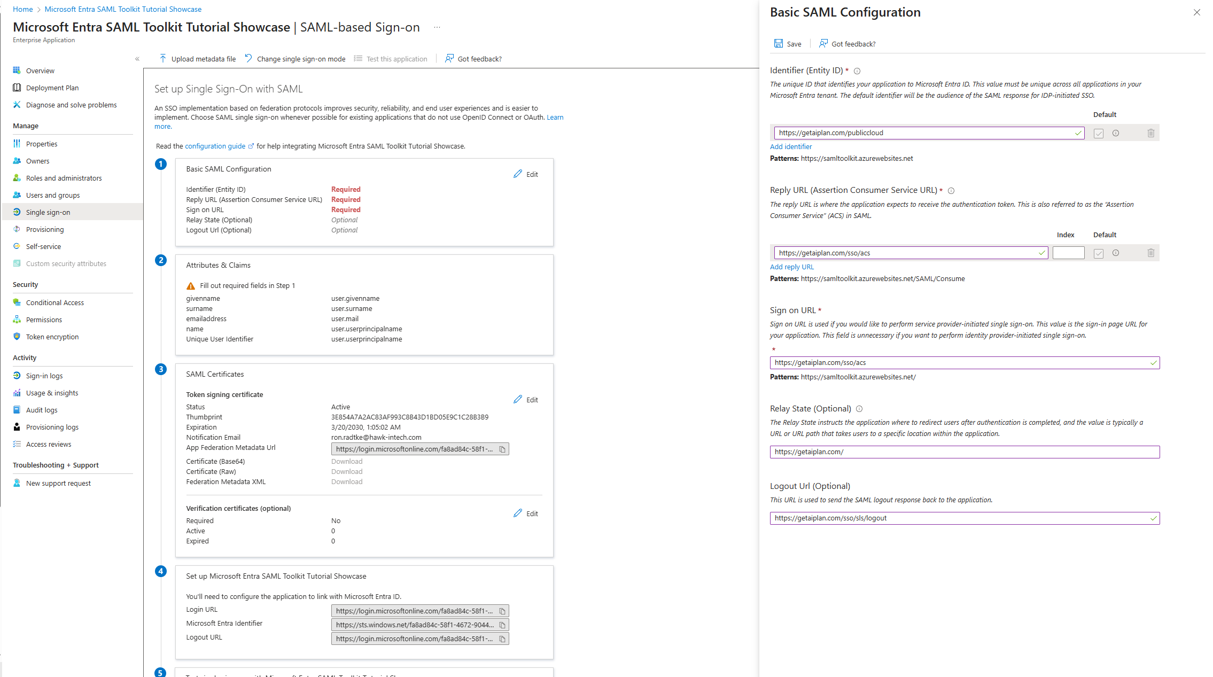Open Provisioning in the sidebar menu
1213x677 pixels.
coord(45,229)
